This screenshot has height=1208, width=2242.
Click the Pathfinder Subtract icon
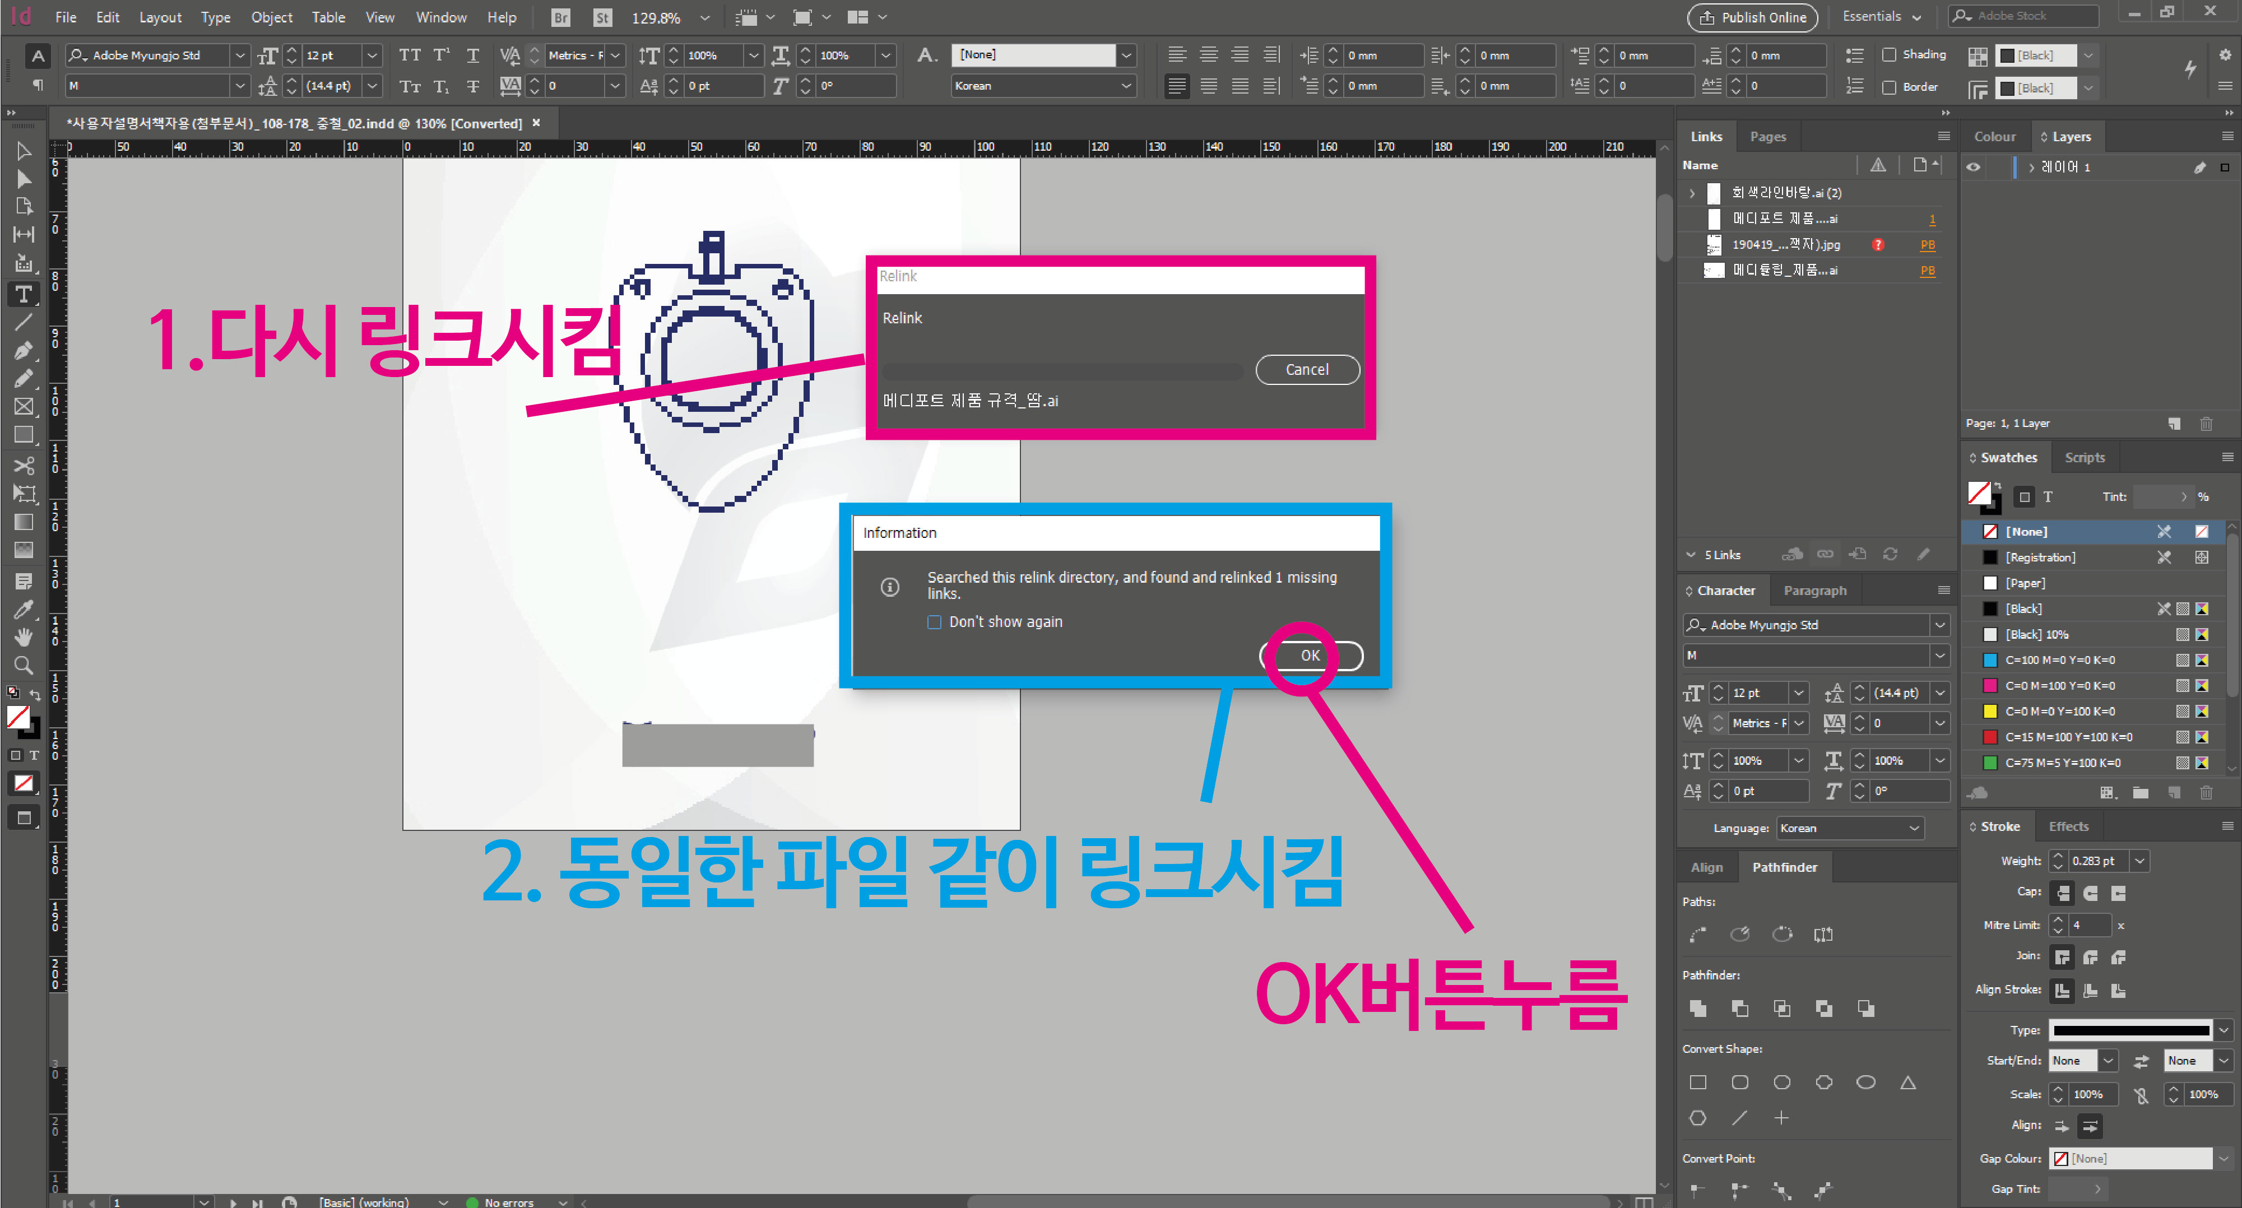1740,1009
